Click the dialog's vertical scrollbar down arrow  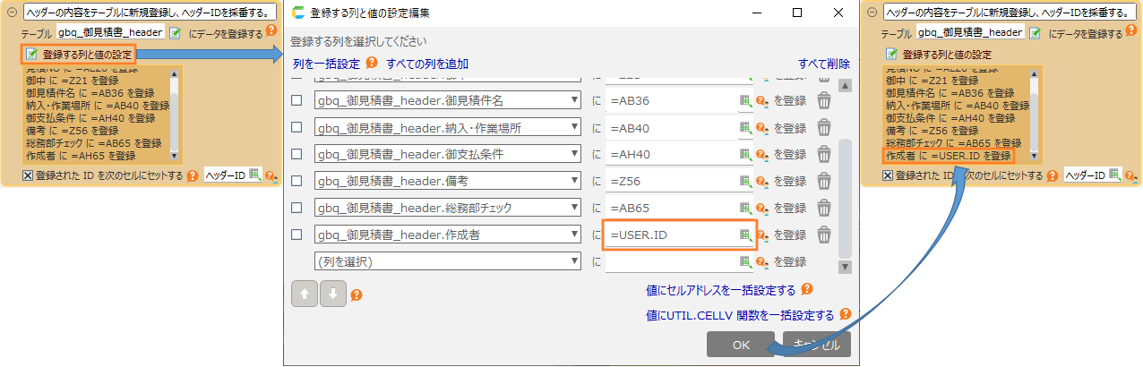tap(844, 266)
